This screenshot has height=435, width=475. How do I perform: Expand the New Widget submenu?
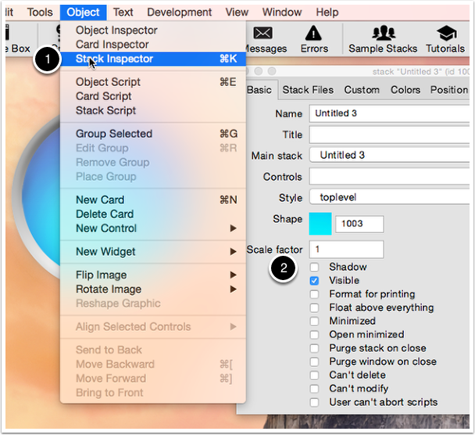[153, 252]
